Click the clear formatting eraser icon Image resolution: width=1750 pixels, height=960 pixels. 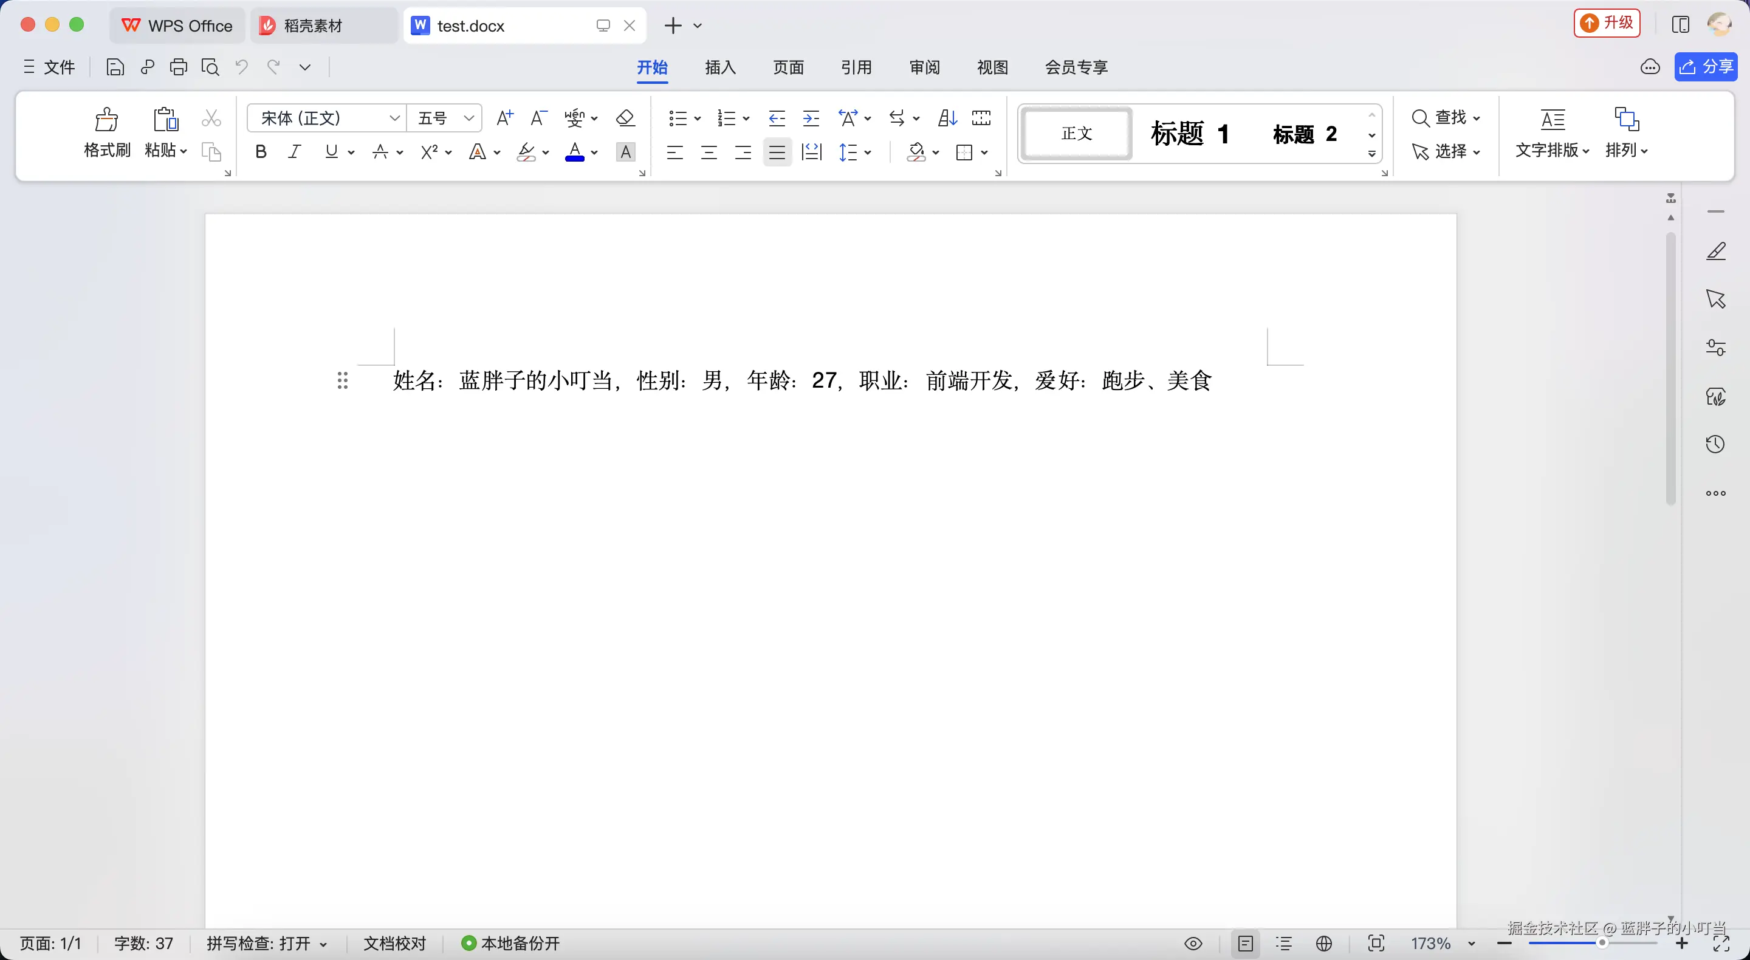[625, 118]
